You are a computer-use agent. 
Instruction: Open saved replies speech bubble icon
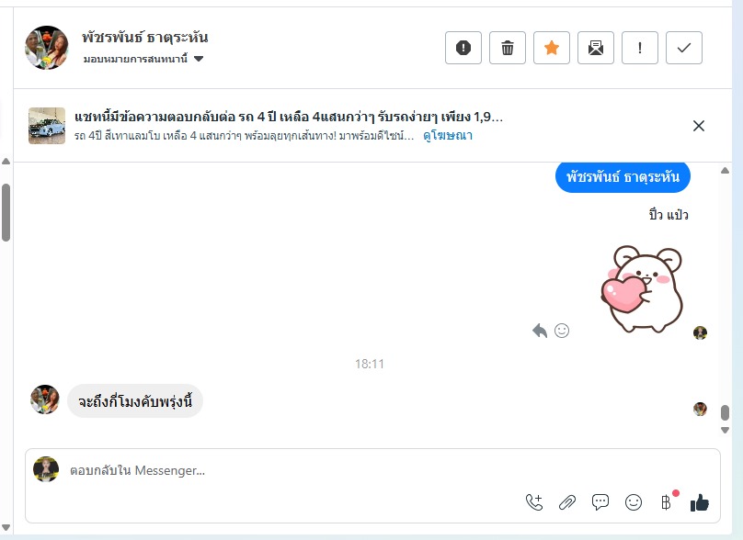pyautogui.click(x=600, y=502)
